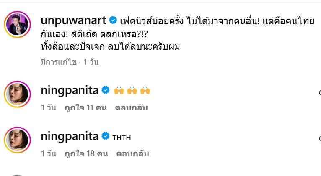Like ningpanita's THTH comment with the heart icon
321x176 pixels.
pos(320,139)
